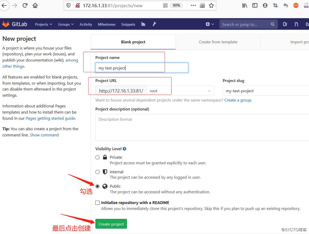Reload the page with refresh icon
The height and width of the screenshot is (234, 309).
pos(25,5)
